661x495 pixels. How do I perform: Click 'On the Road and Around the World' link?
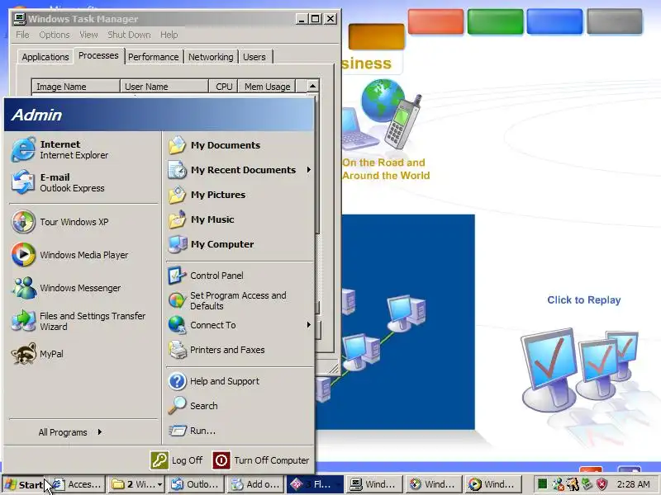385,169
